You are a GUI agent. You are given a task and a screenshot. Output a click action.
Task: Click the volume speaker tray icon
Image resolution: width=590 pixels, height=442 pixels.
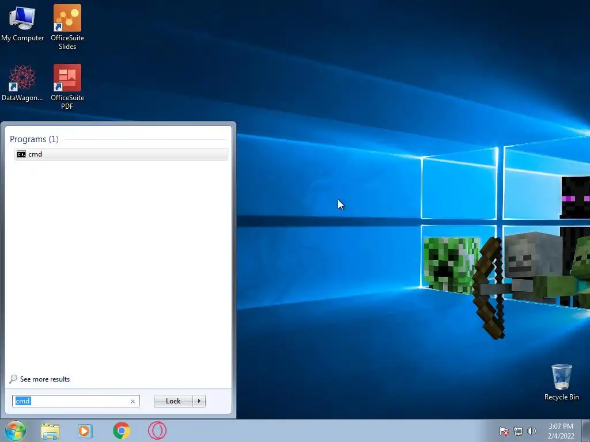(532, 431)
